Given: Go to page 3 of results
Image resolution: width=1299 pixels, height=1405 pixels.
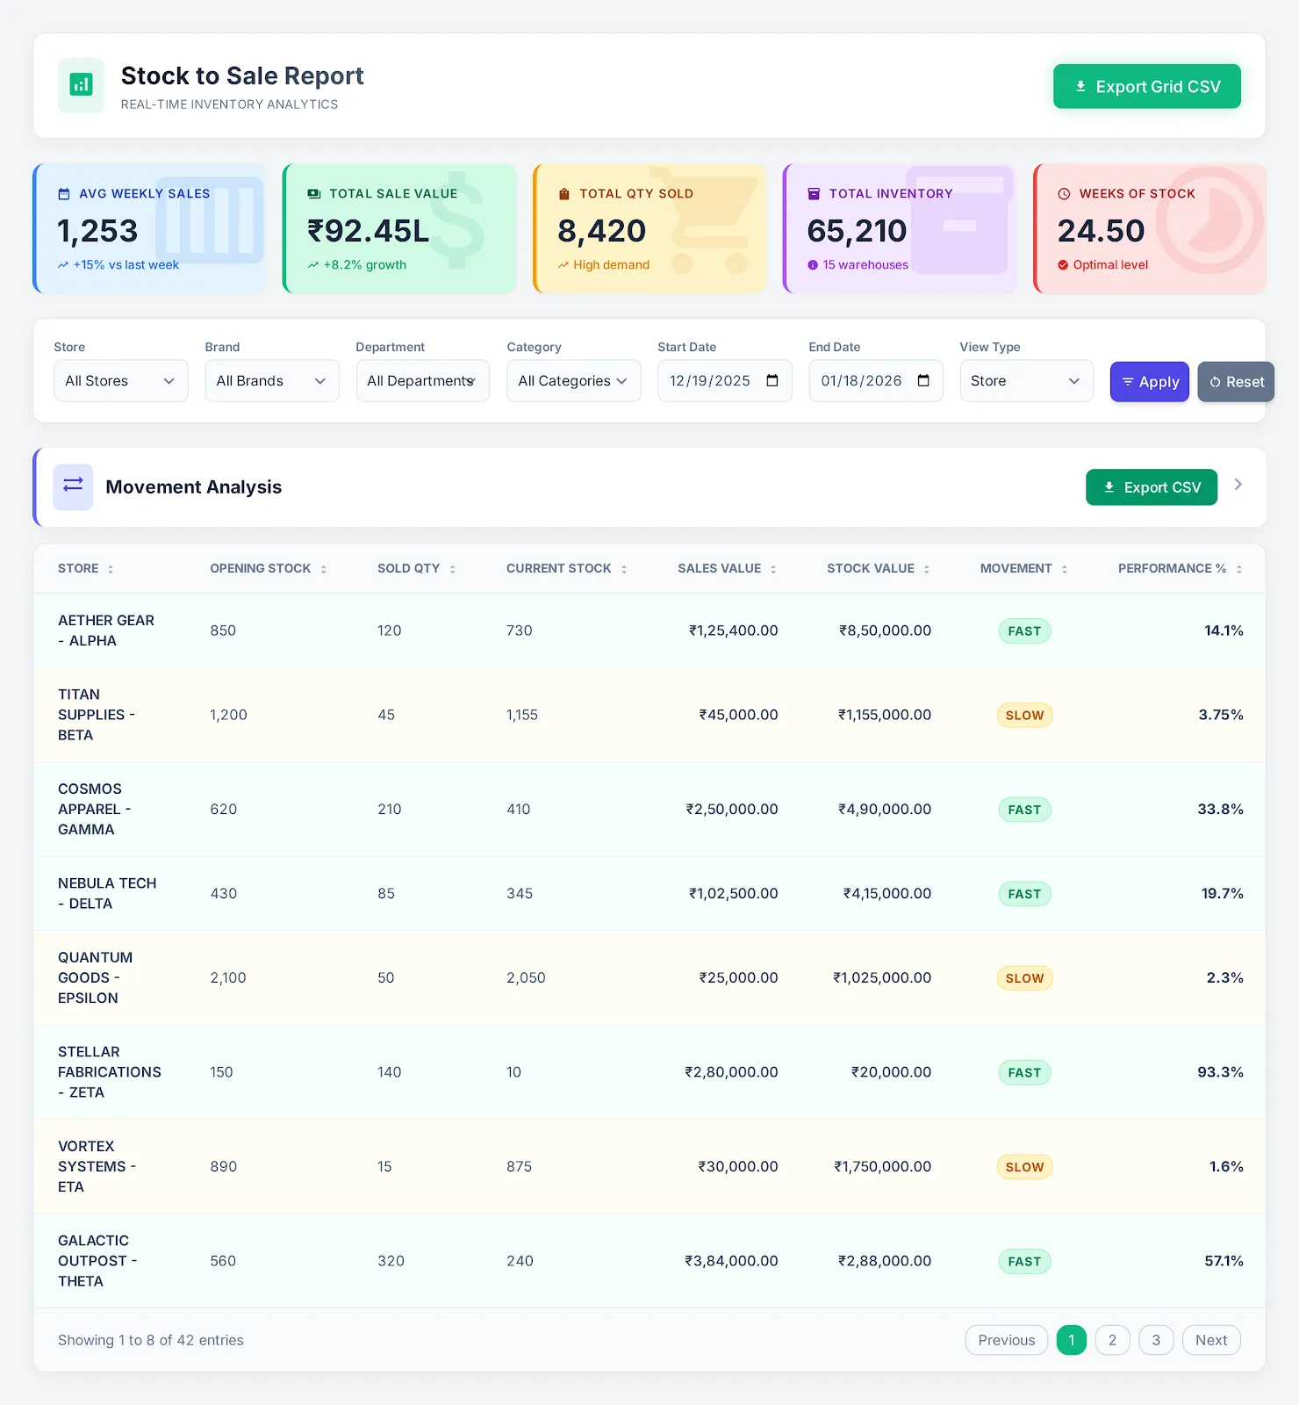Looking at the screenshot, I should point(1156,1340).
